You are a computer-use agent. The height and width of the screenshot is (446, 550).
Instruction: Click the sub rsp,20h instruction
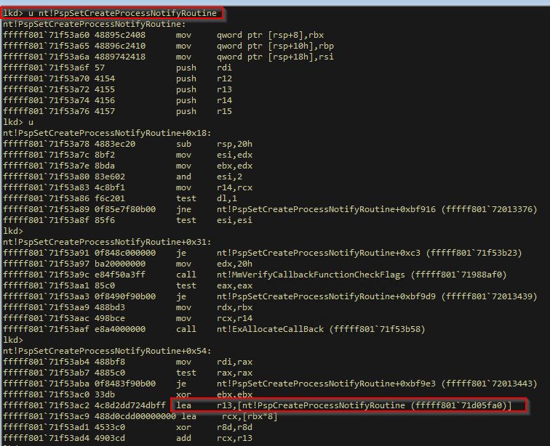point(214,144)
